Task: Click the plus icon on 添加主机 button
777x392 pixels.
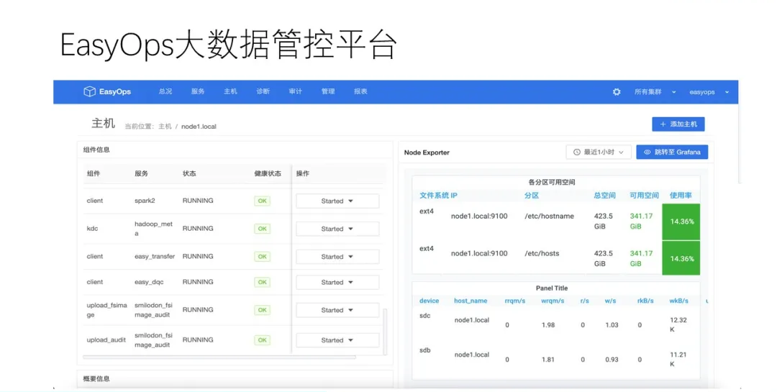Action: (x=663, y=124)
